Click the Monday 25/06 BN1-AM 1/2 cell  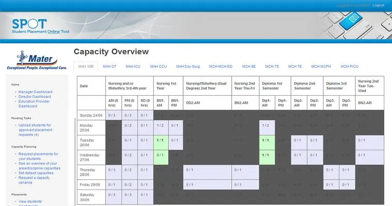point(161,128)
